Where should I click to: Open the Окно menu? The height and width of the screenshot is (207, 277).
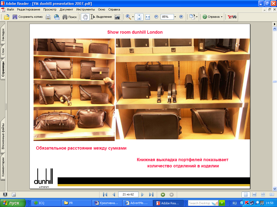tap(101, 9)
